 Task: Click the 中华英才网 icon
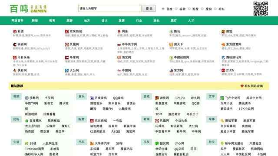pyautogui.click(x=119, y=45)
